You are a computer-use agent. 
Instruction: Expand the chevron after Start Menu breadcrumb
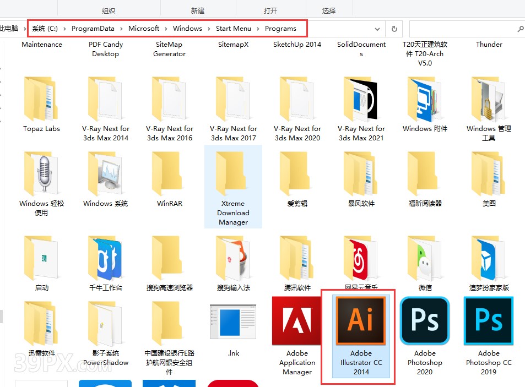[x=257, y=28]
